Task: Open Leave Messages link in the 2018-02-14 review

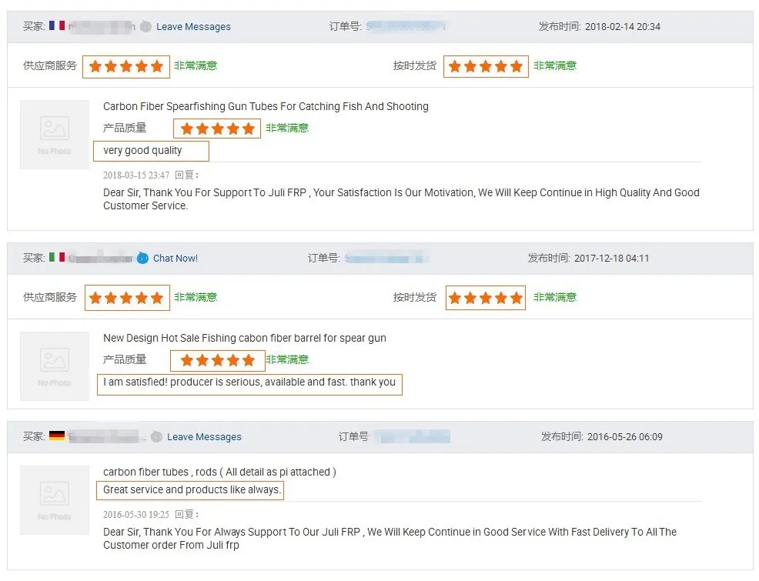Action: tap(193, 27)
